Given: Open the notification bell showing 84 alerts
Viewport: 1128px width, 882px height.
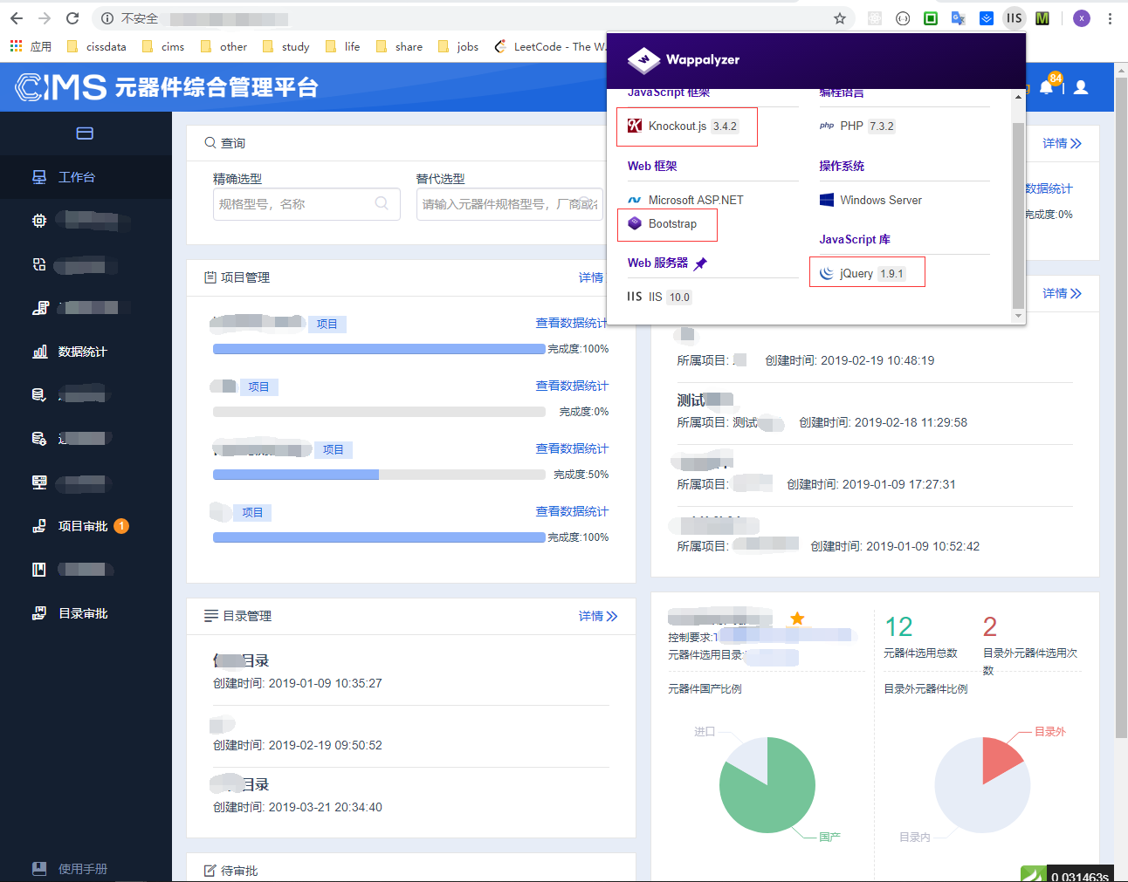Looking at the screenshot, I should 1045,87.
